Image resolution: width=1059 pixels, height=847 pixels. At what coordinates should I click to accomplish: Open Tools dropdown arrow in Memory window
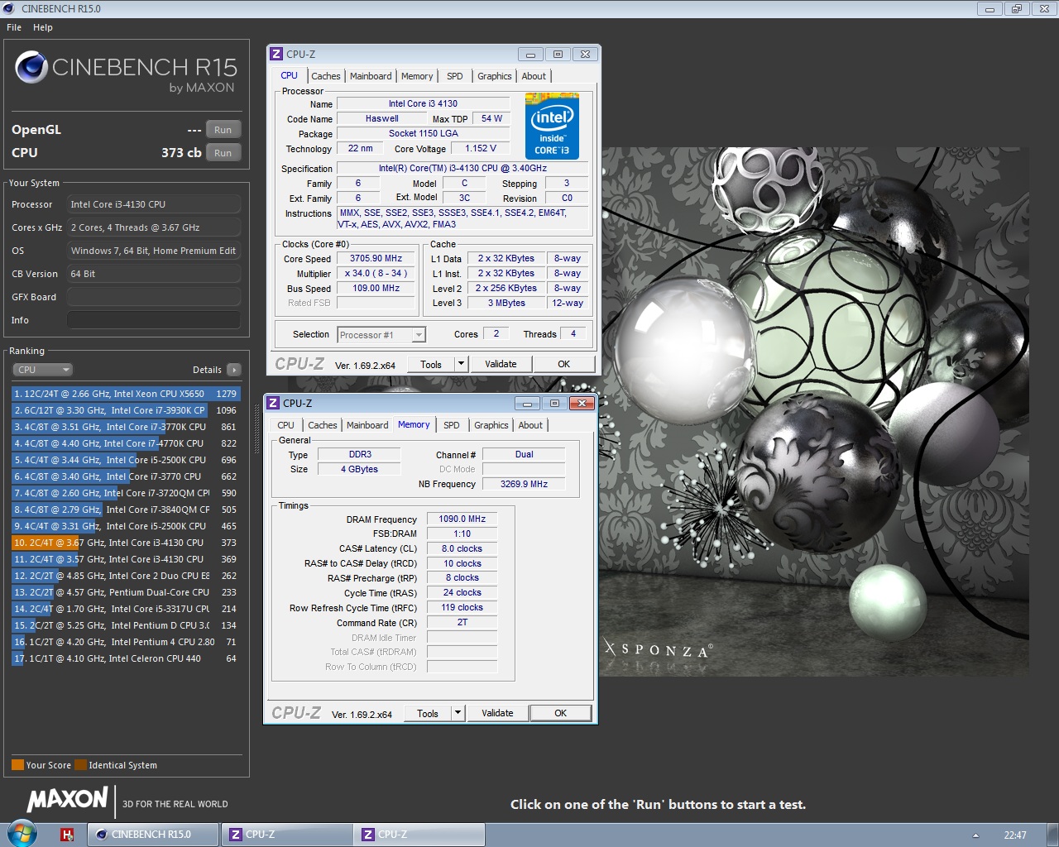pyautogui.click(x=458, y=713)
